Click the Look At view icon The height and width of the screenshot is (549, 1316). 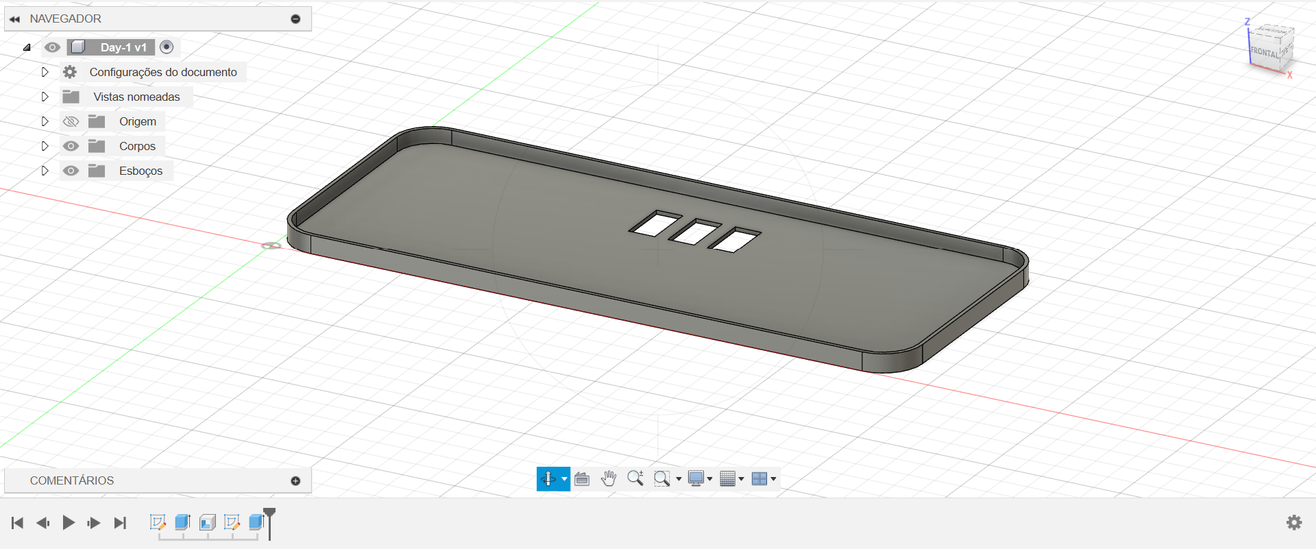coord(582,479)
